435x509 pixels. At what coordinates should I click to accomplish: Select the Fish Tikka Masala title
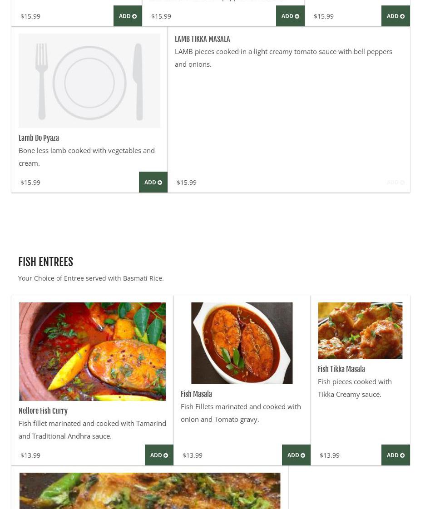click(341, 369)
